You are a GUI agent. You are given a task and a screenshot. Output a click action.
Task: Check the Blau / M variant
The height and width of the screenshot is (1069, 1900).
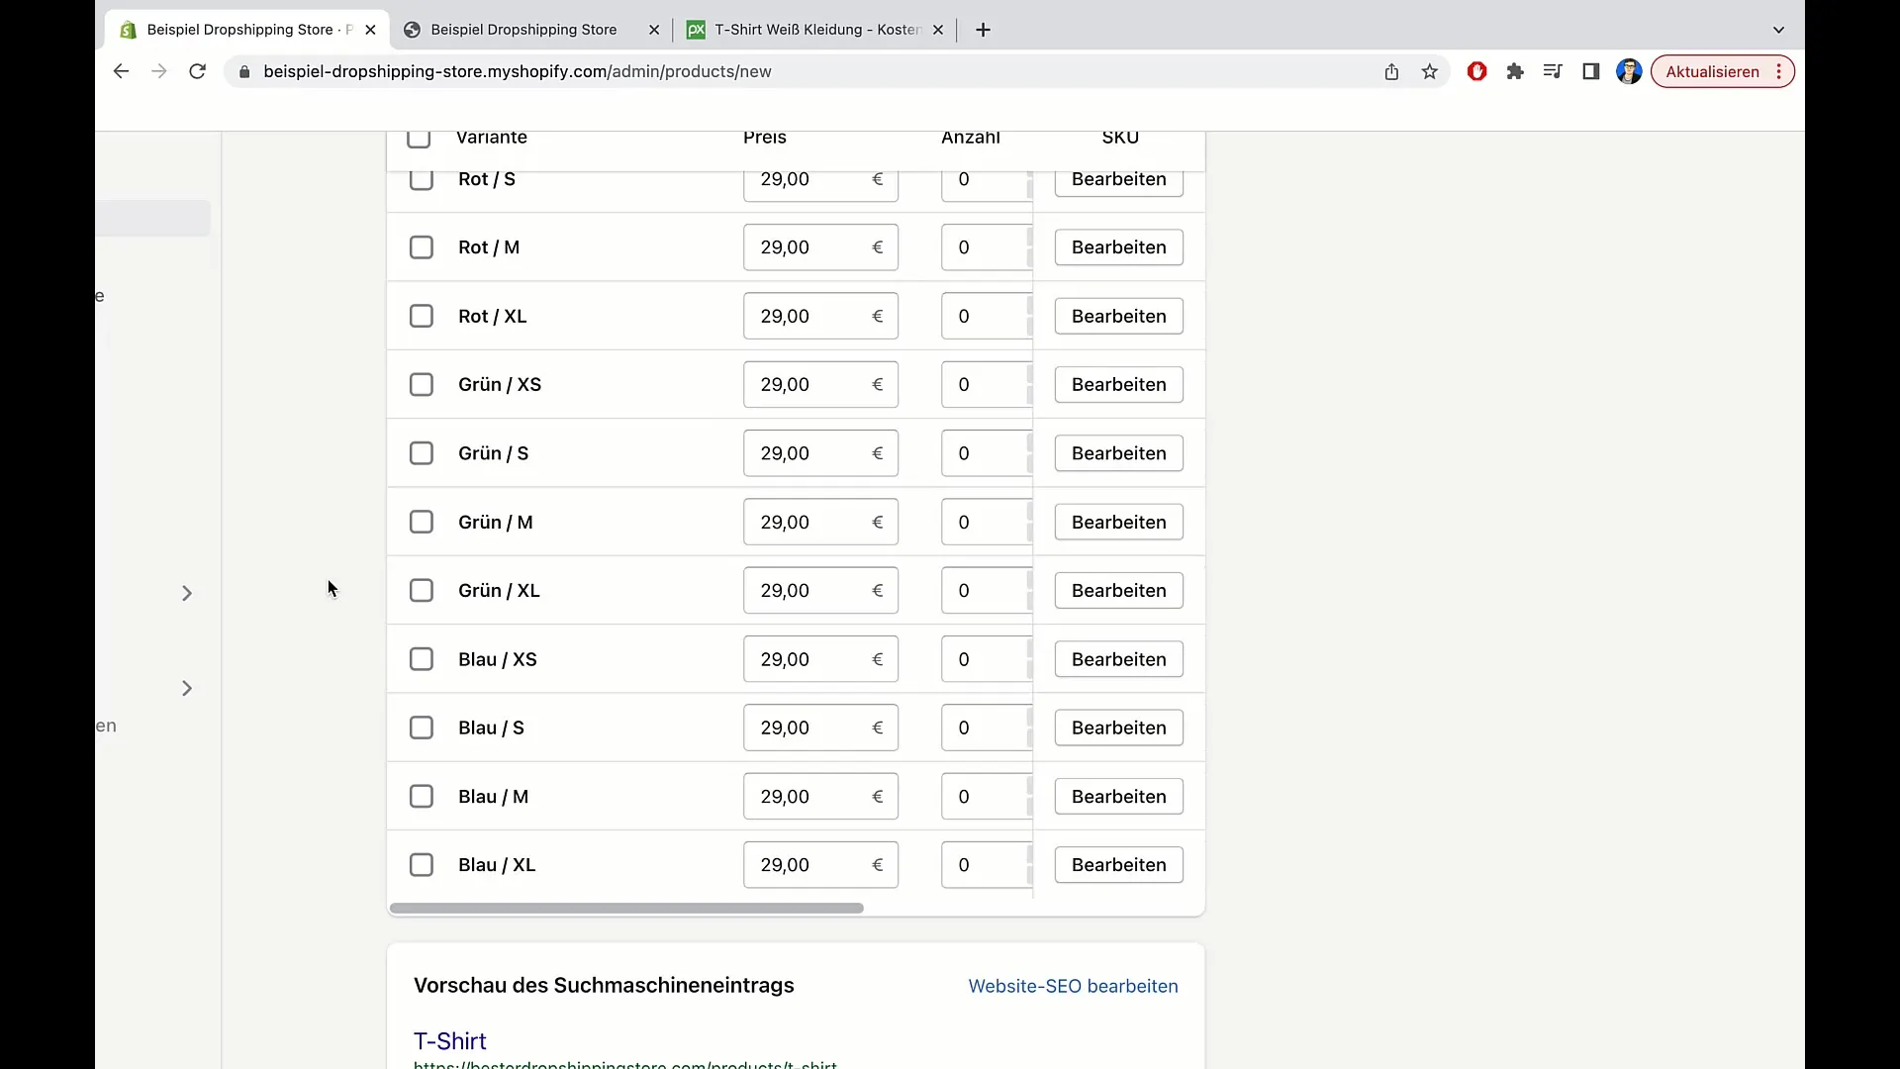422,797
